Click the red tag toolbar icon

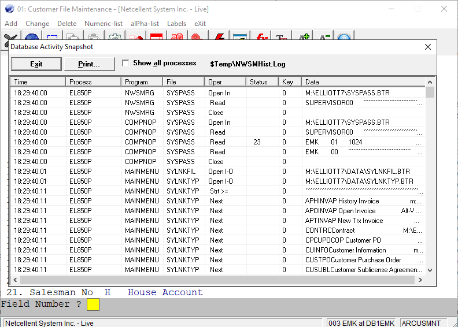(x=198, y=36)
